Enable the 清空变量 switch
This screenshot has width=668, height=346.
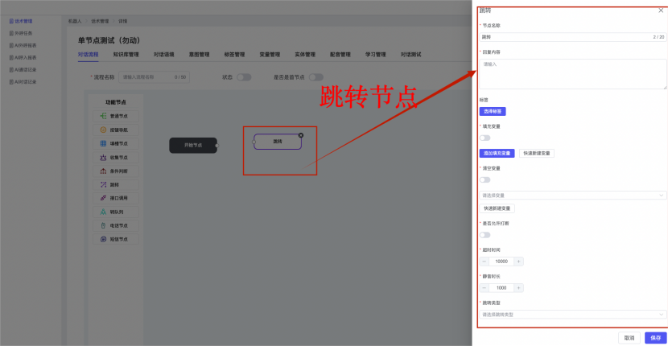[485, 180]
